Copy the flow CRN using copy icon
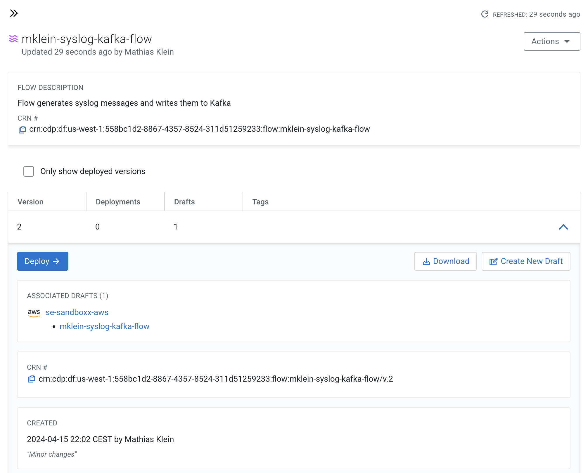This screenshot has height=473, width=588. click(x=22, y=129)
